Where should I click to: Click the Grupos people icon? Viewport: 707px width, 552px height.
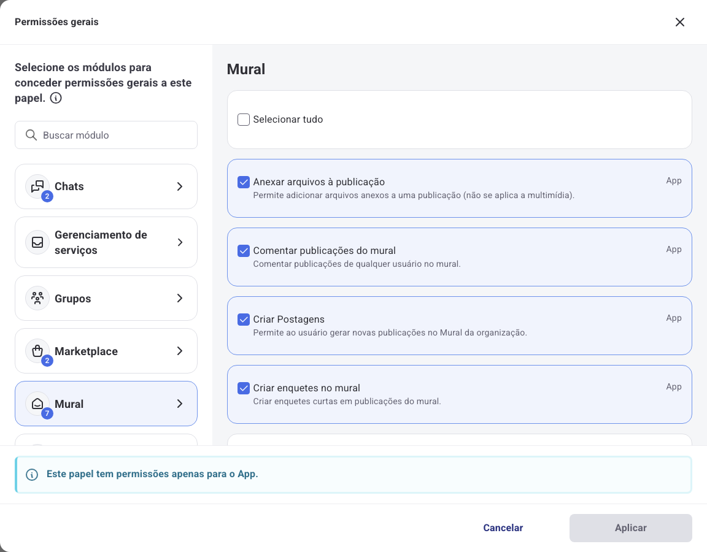37,298
